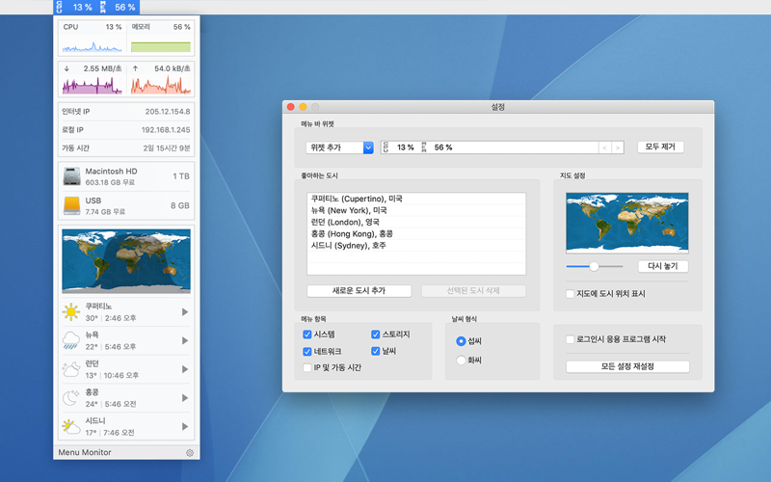The image size is (771, 482).
Task: Click the memory widget in the settings widget strip
Action: (437, 147)
